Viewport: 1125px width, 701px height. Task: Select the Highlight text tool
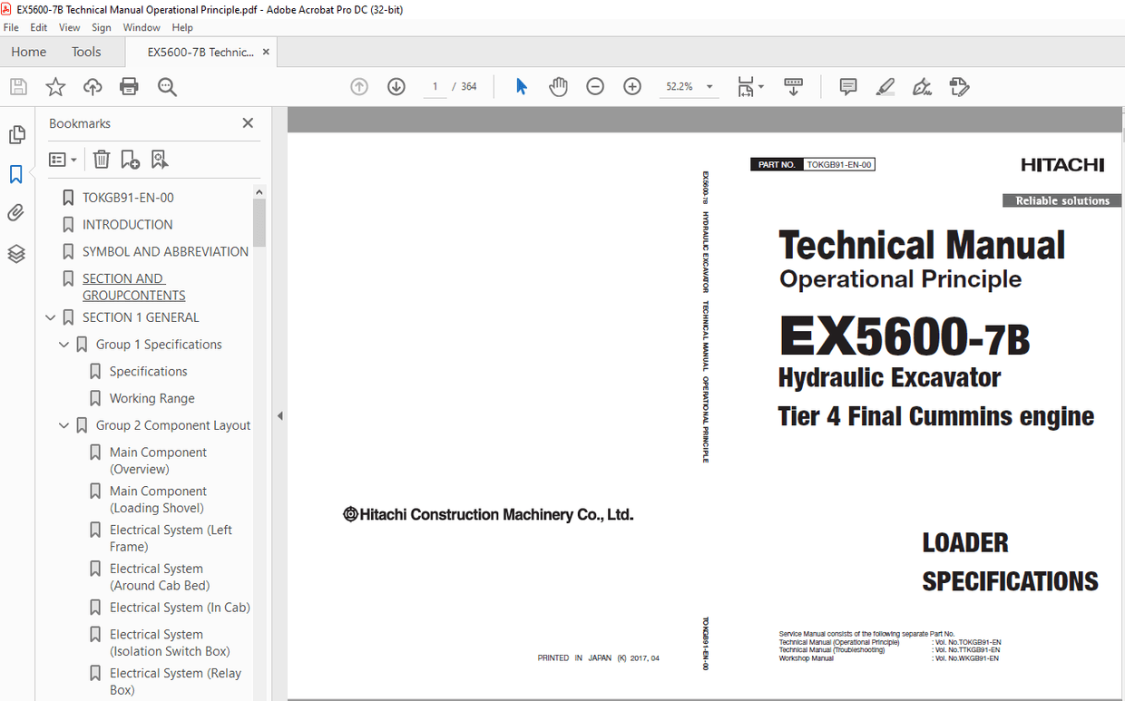(885, 87)
